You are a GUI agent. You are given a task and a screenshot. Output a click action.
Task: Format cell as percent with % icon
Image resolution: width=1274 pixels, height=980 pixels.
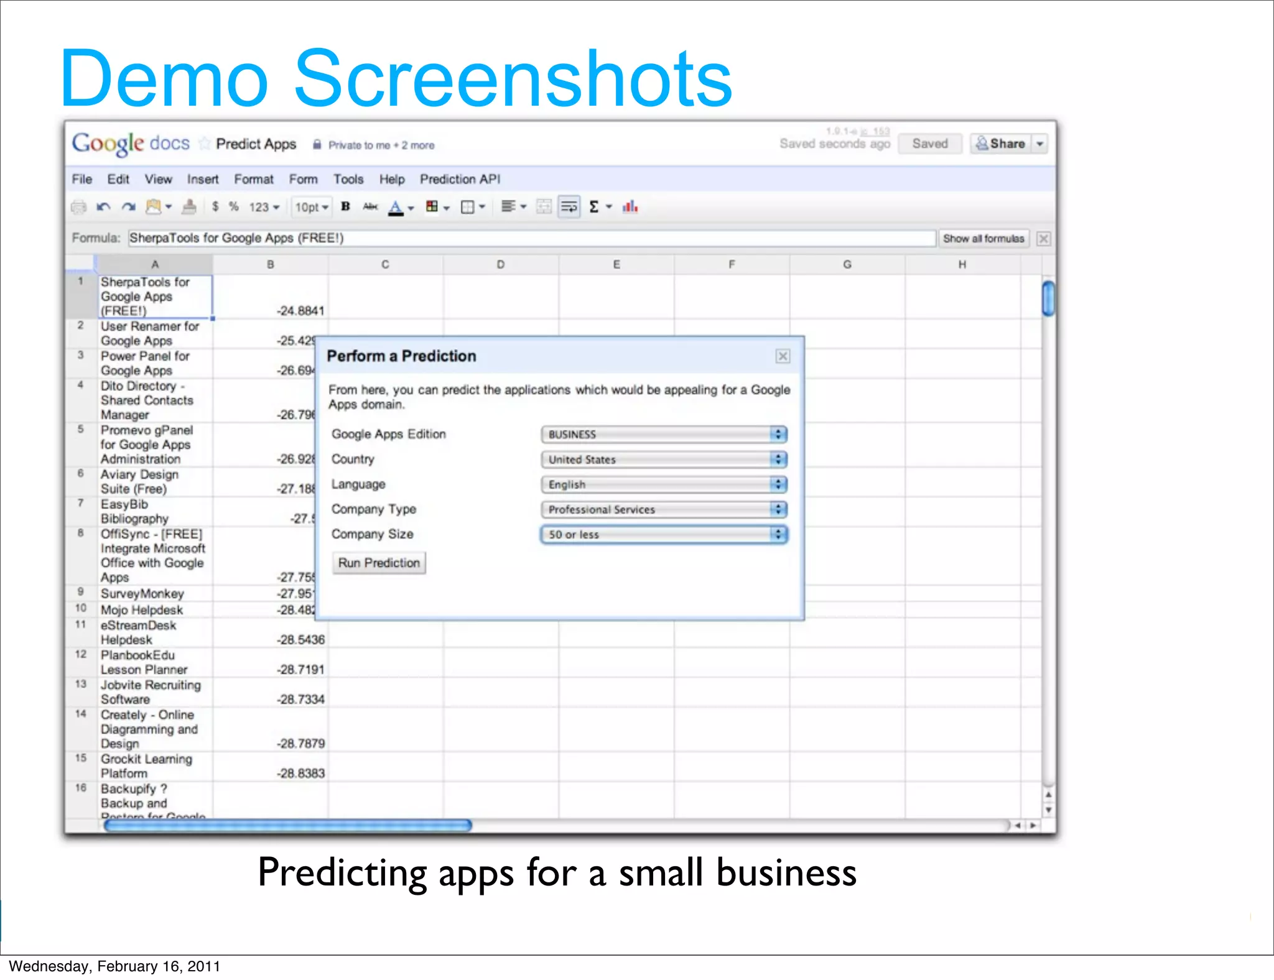coord(234,206)
